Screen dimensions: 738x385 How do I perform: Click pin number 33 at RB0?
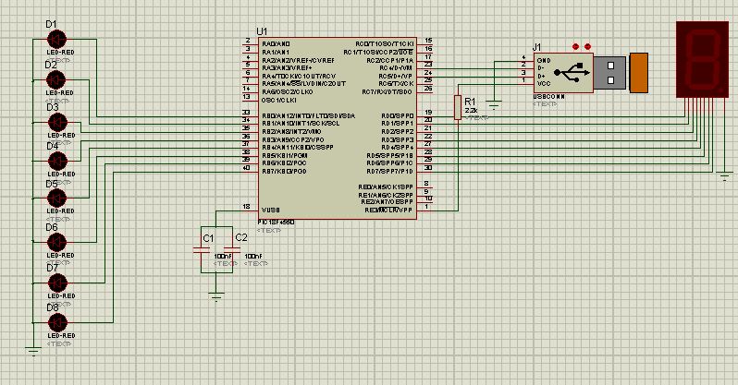(x=246, y=113)
